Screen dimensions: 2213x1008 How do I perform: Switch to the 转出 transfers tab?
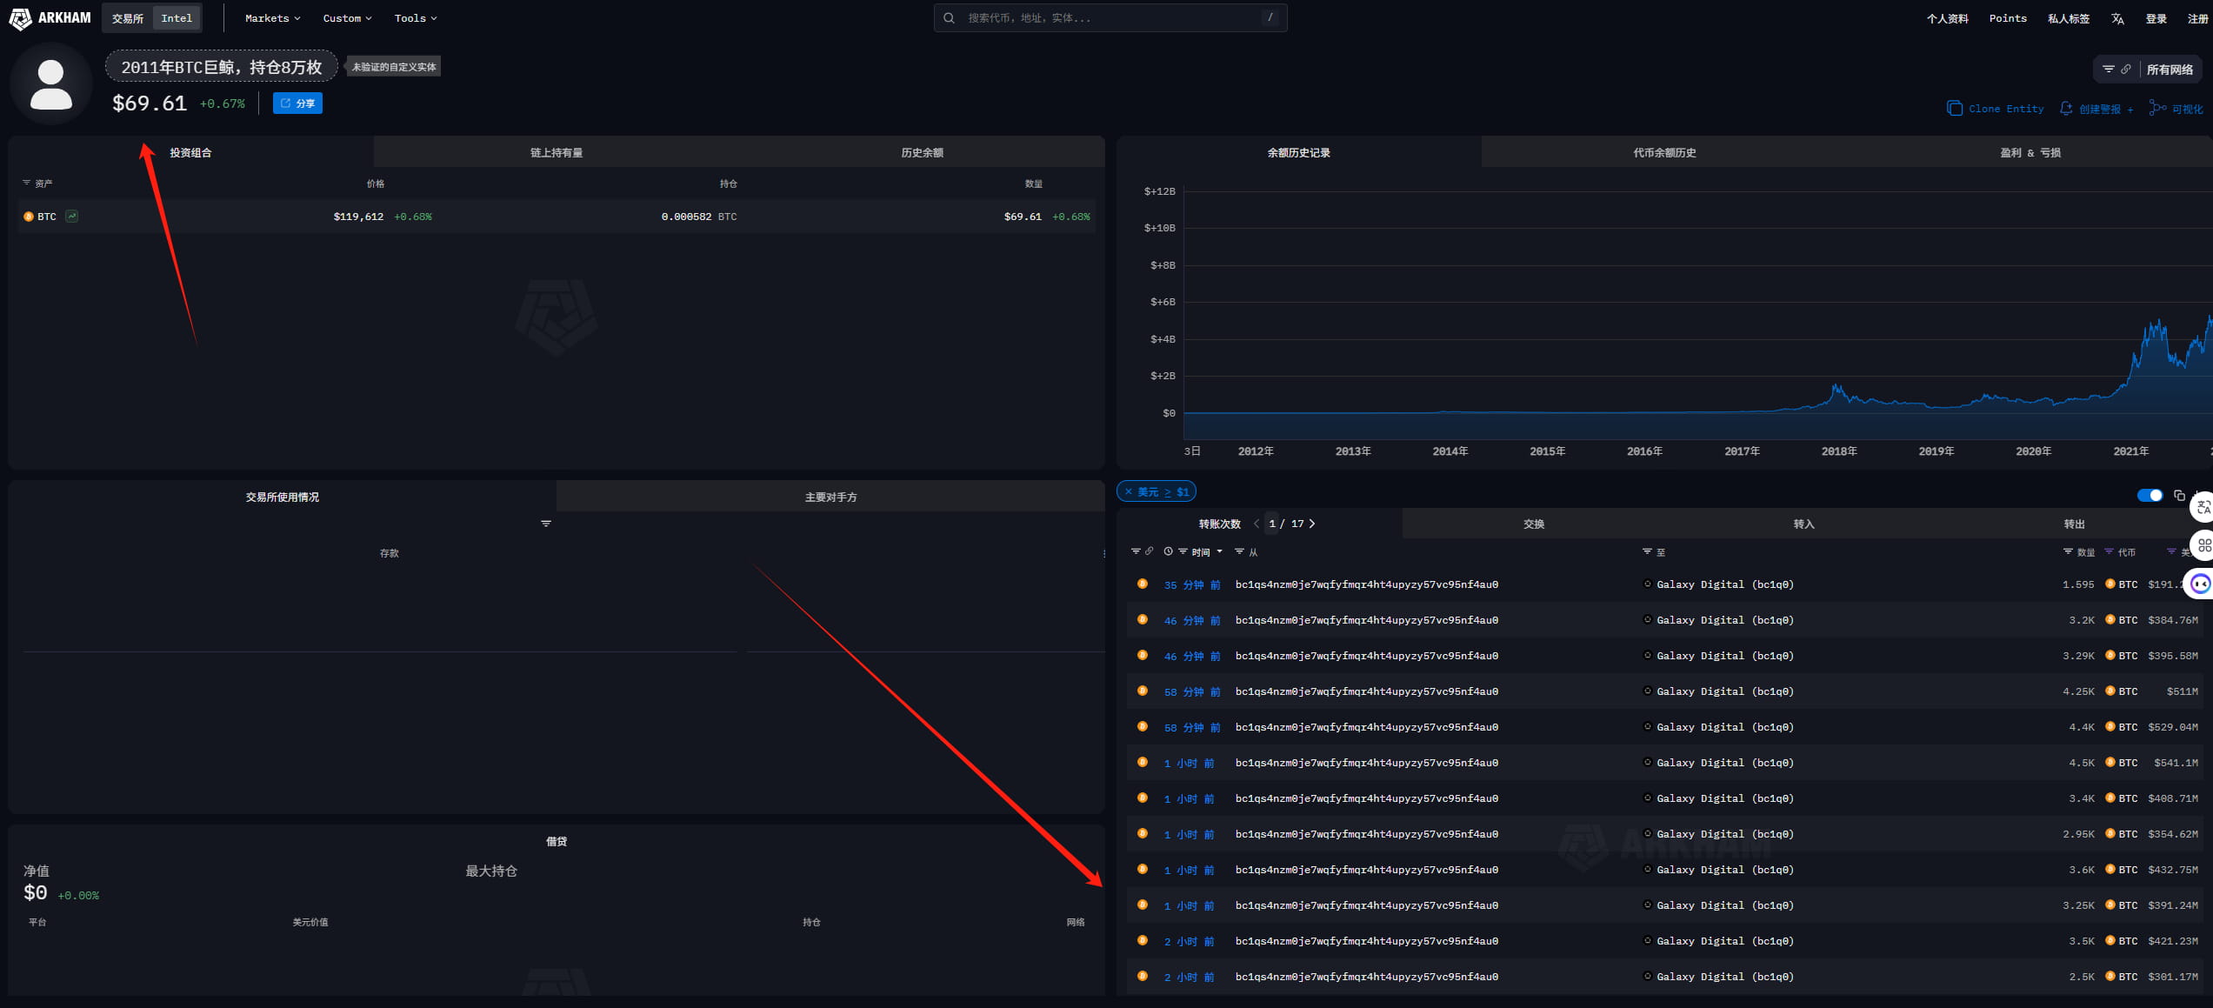pyautogui.click(x=2074, y=524)
